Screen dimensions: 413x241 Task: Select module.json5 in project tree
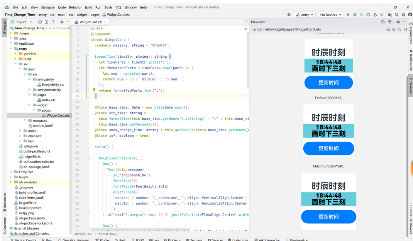coord(42,126)
